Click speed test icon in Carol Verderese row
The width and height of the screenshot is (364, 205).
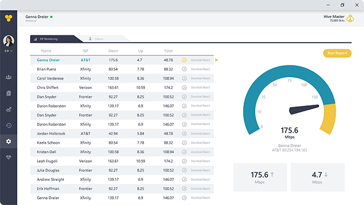click(184, 78)
